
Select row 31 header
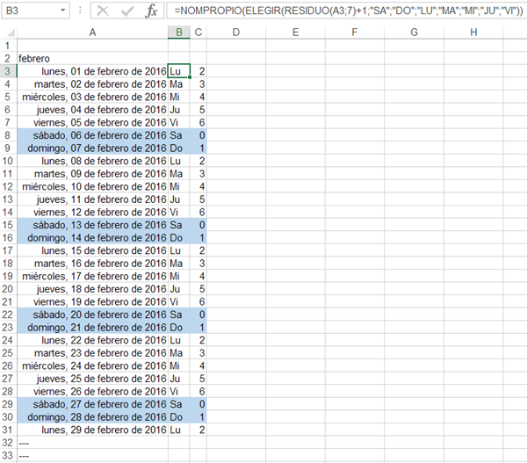point(8,430)
